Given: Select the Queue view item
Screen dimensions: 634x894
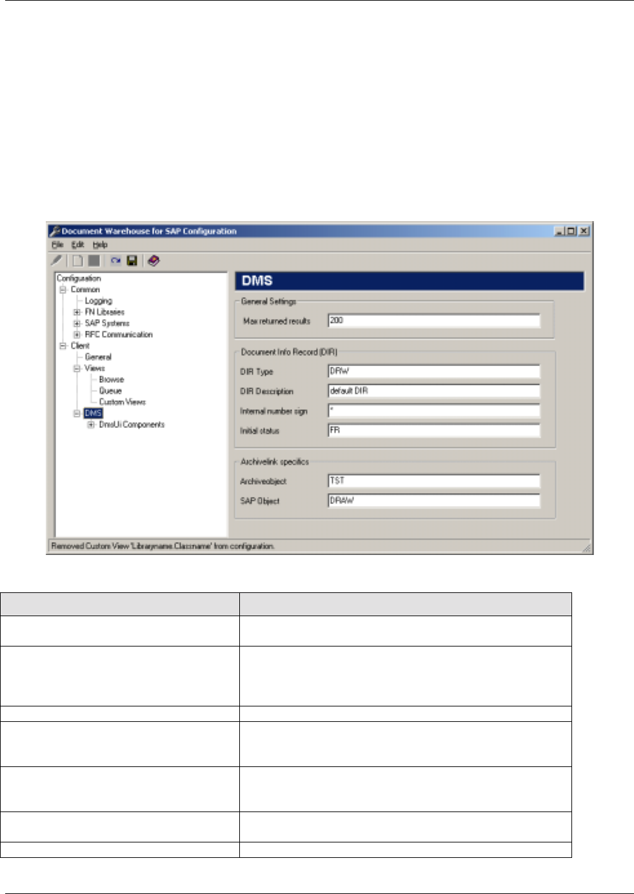Looking at the screenshot, I should tap(110, 391).
